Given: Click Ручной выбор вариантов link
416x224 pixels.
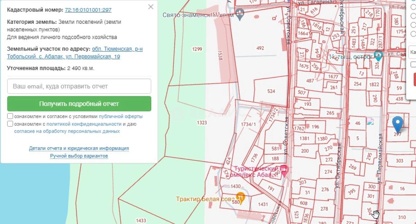Looking at the screenshot, I should coord(79,156).
